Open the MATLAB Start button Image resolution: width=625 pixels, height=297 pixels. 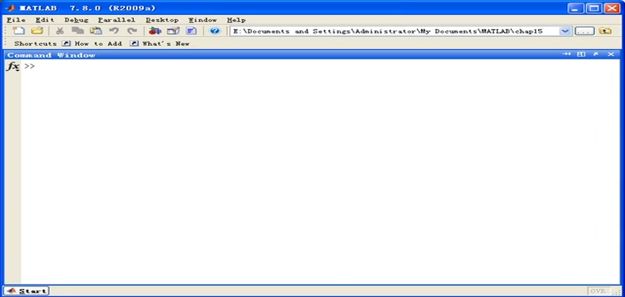point(26,291)
